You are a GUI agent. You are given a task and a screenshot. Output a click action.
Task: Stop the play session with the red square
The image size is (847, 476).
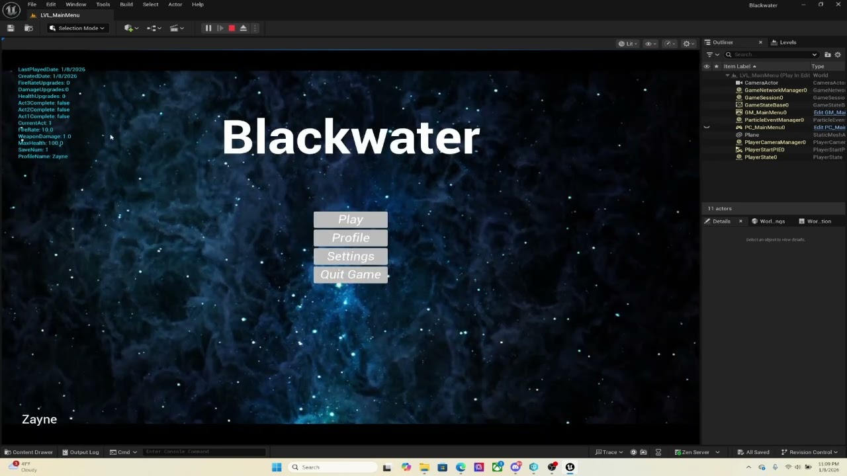click(x=232, y=28)
